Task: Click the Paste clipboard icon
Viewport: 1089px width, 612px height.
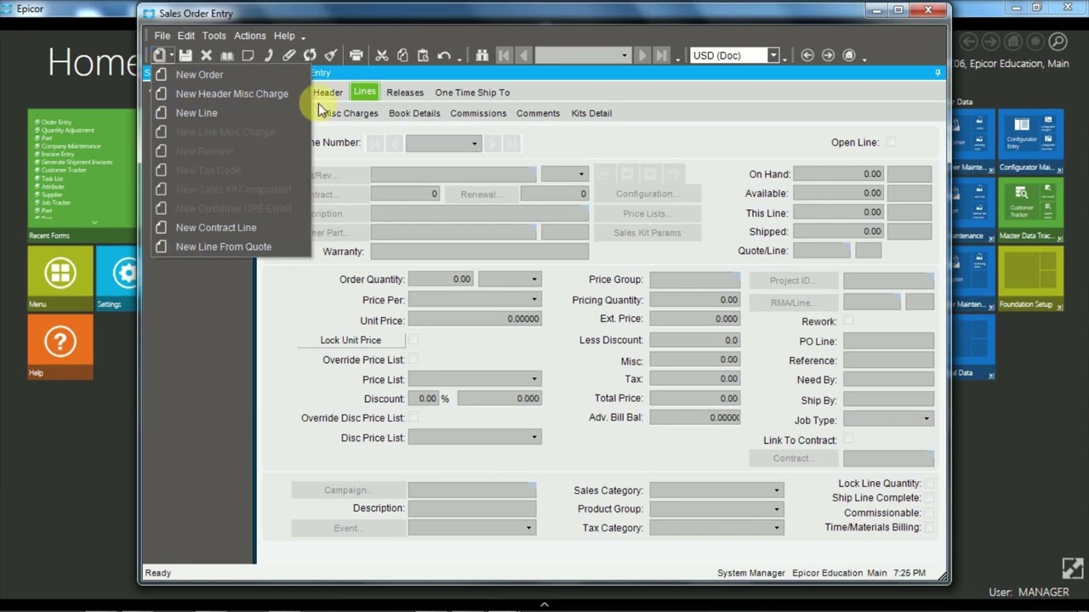Action: point(423,55)
